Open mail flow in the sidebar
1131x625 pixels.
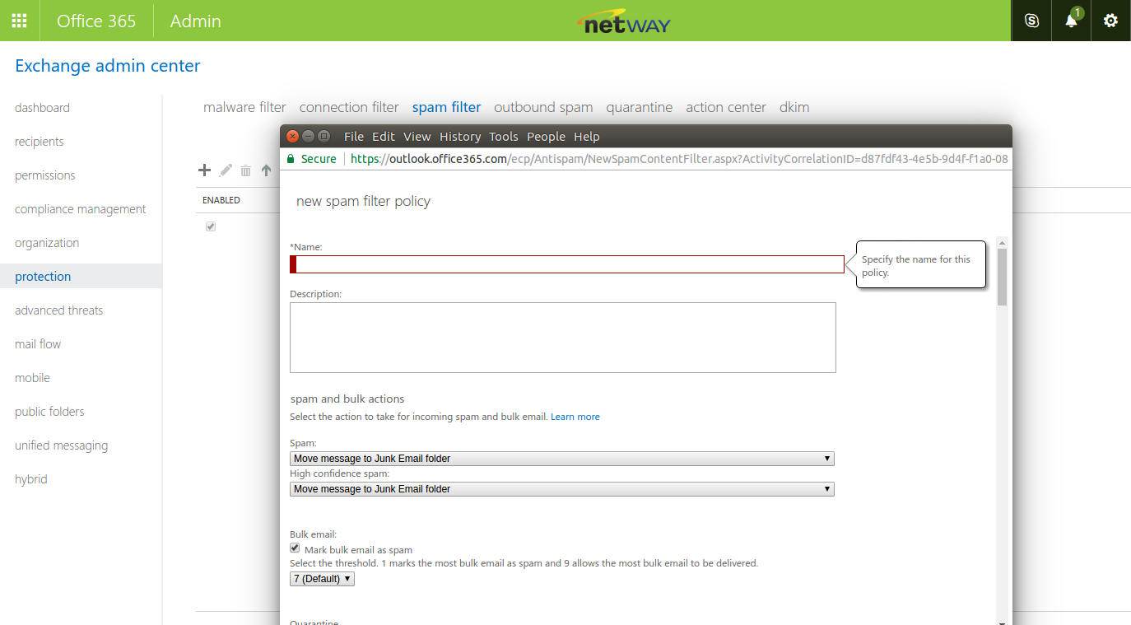[38, 344]
